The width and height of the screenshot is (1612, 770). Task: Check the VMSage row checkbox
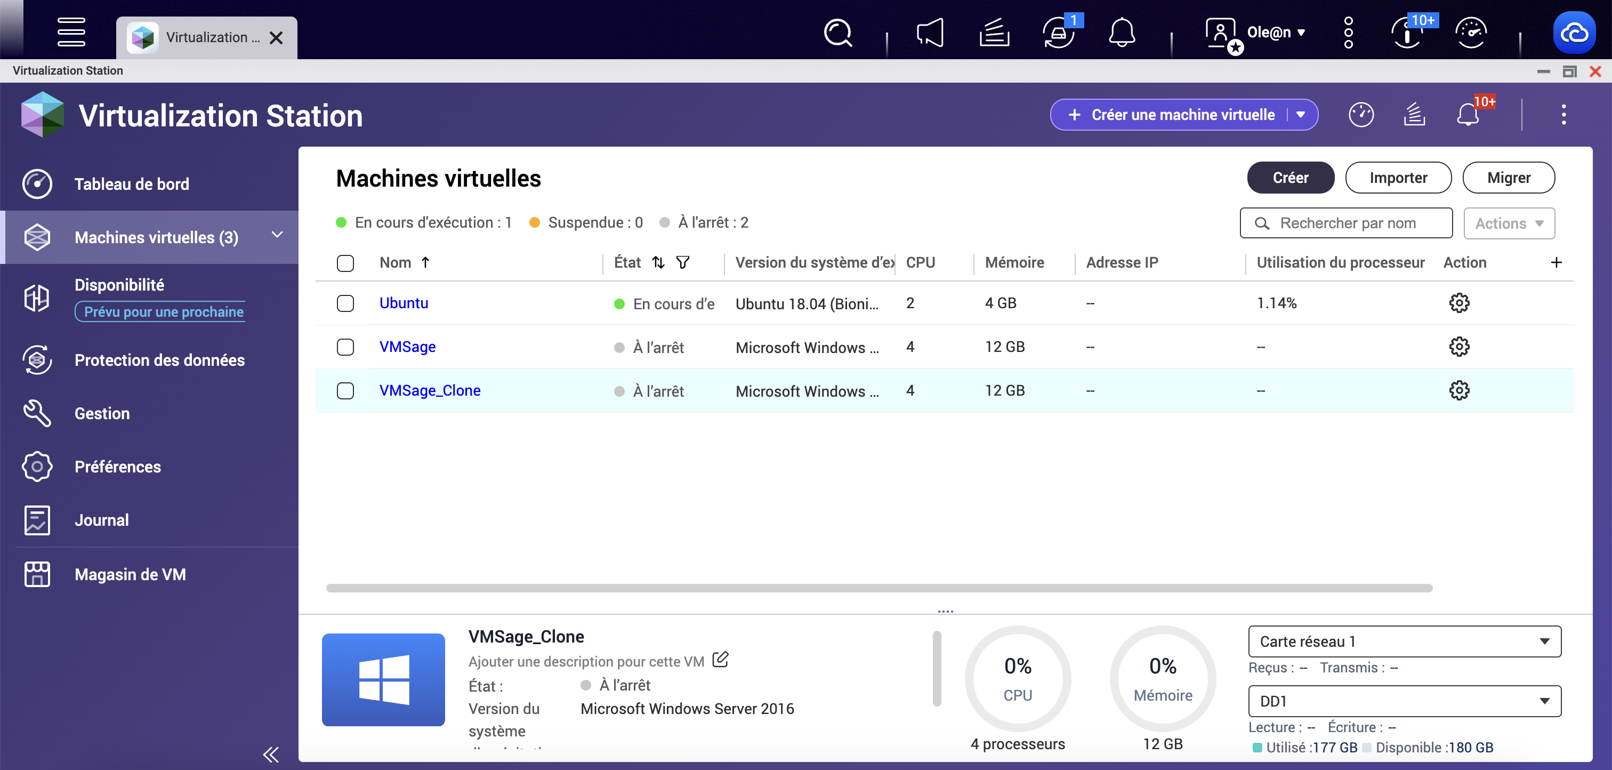(345, 347)
